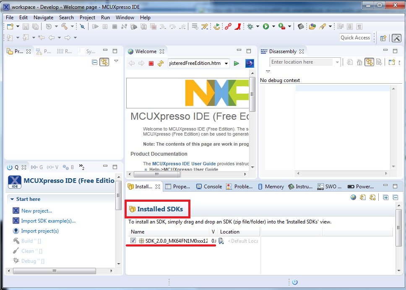Open the Project menu

point(87,18)
